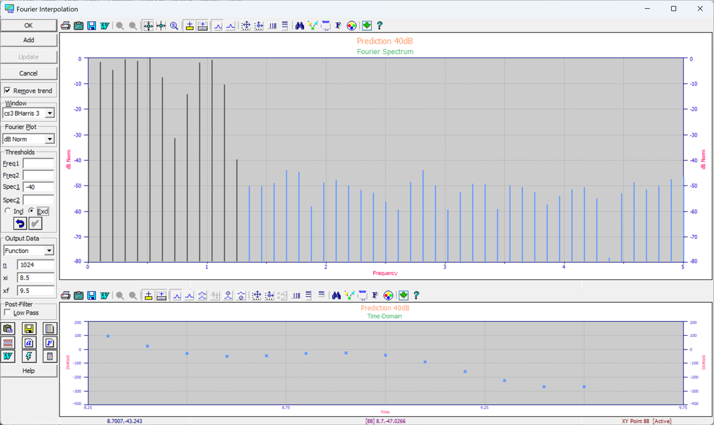Click the xi field showing 8.5
This screenshot has width=714, height=425.
point(36,278)
